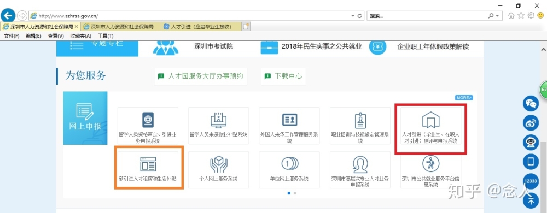Click the ticket icon for 年休假政策
547x213 pixels.
click(x=379, y=48)
